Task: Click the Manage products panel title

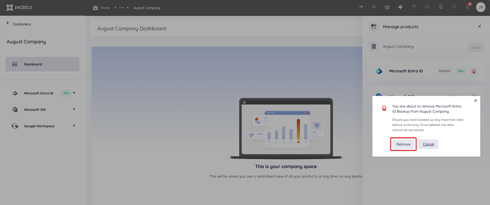Action: (x=401, y=27)
